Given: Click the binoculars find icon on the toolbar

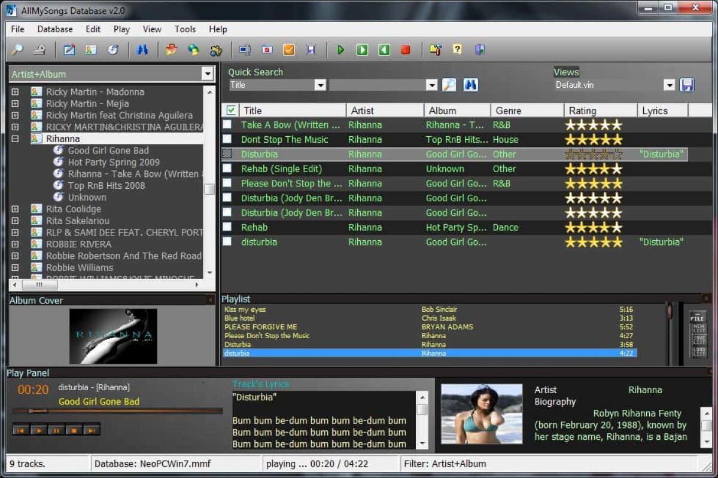Looking at the screenshot, I should [x=142, y=50].
